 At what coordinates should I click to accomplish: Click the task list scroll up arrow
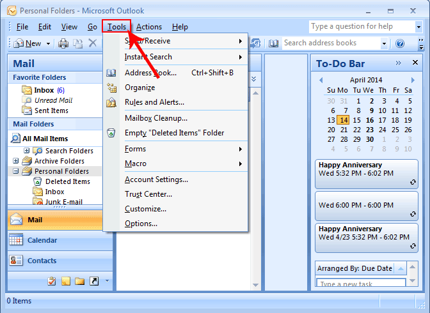[412, 267]
